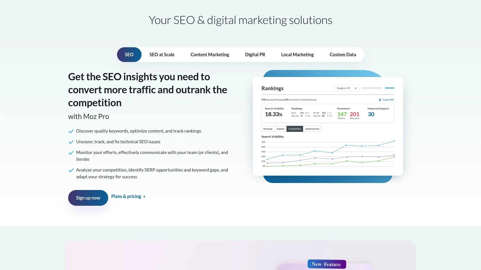Open the Digital PR tab

[255, 54]
